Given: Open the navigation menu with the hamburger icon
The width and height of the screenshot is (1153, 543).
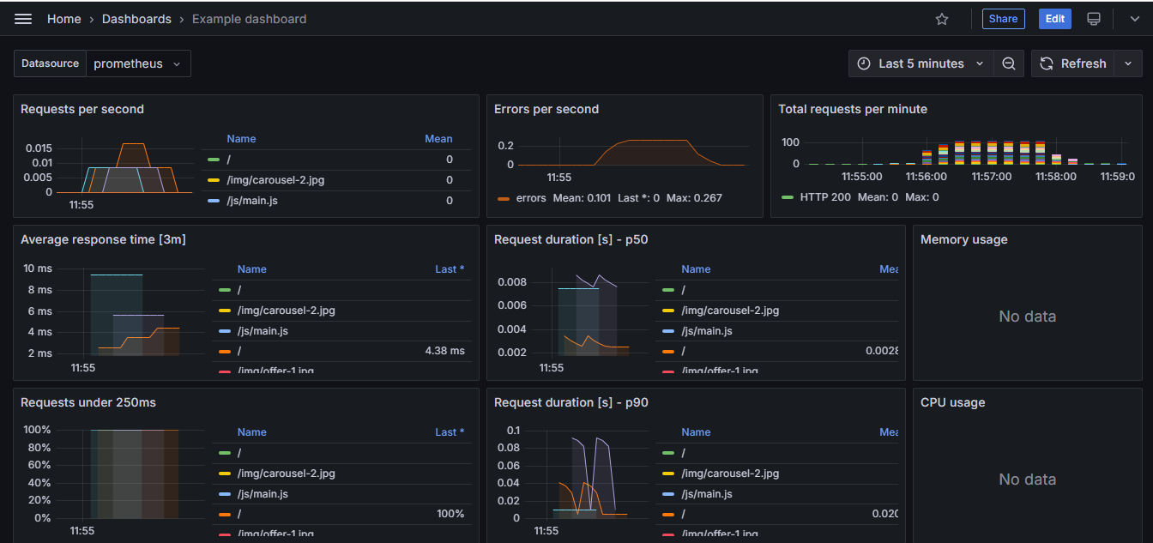Looking at the screenshot, I should (x=22, y=18).
